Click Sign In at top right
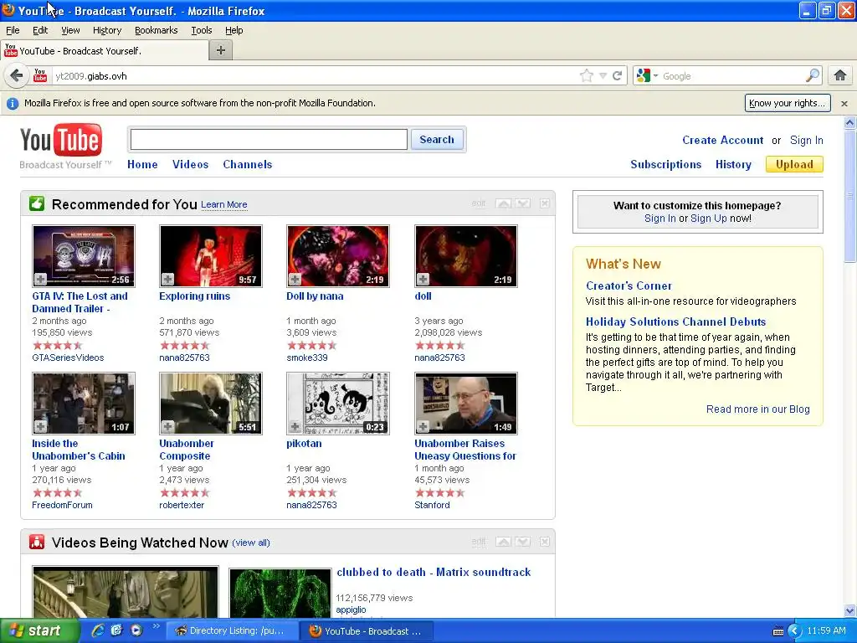The image size is (857, 643). click(806, 140)
